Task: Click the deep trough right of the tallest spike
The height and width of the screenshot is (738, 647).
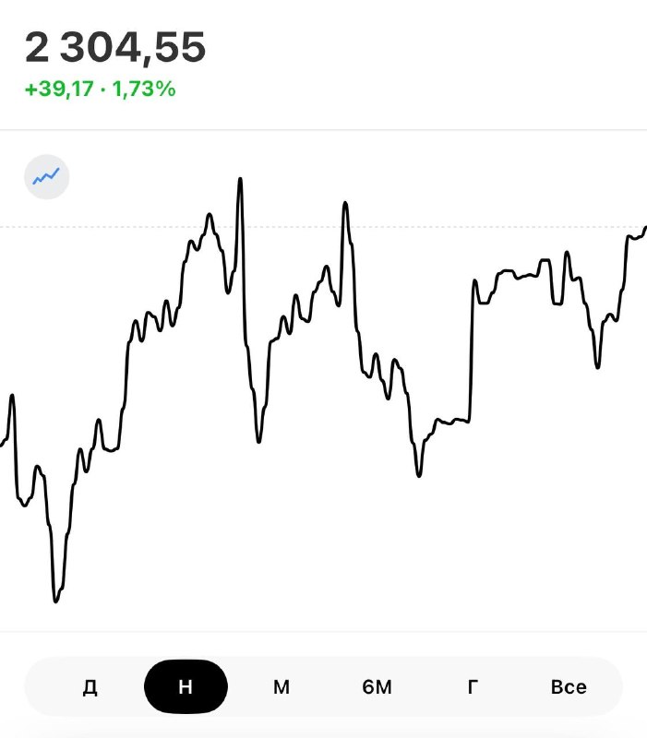Action: pyautogui.click(x=258, y=441)
